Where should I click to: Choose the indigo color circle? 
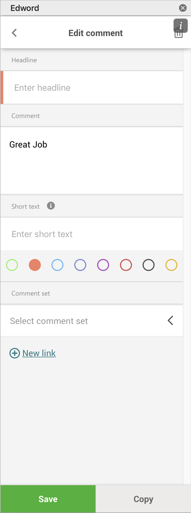80,265
